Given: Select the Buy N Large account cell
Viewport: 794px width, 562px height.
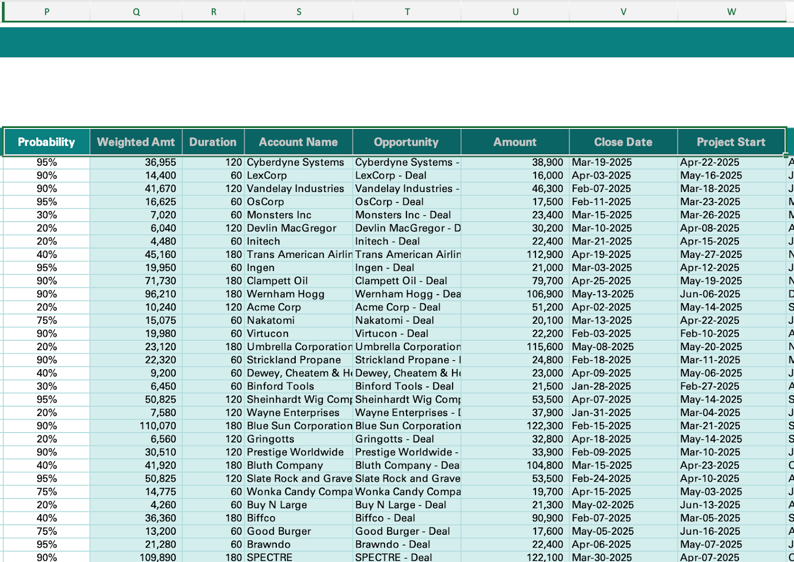Looking at the screenshot, I should [x=299, y=505].
